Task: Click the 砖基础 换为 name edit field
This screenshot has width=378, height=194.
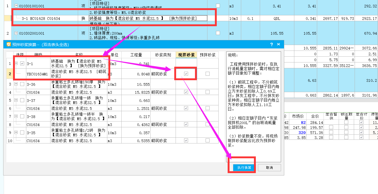Action: pos(148,18)
